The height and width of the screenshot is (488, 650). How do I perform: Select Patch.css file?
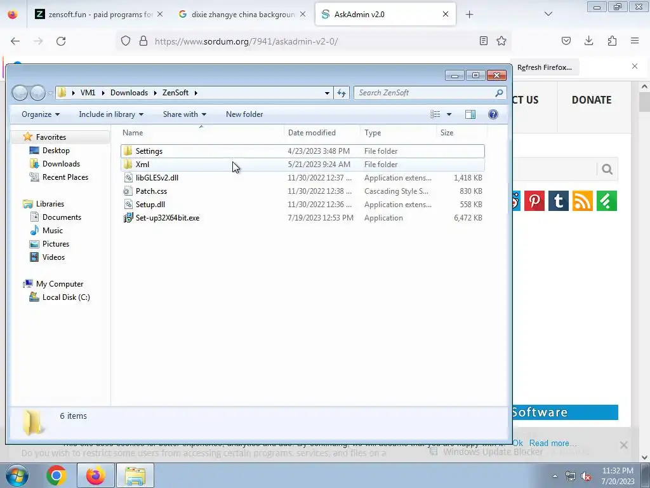click(303, 191)
